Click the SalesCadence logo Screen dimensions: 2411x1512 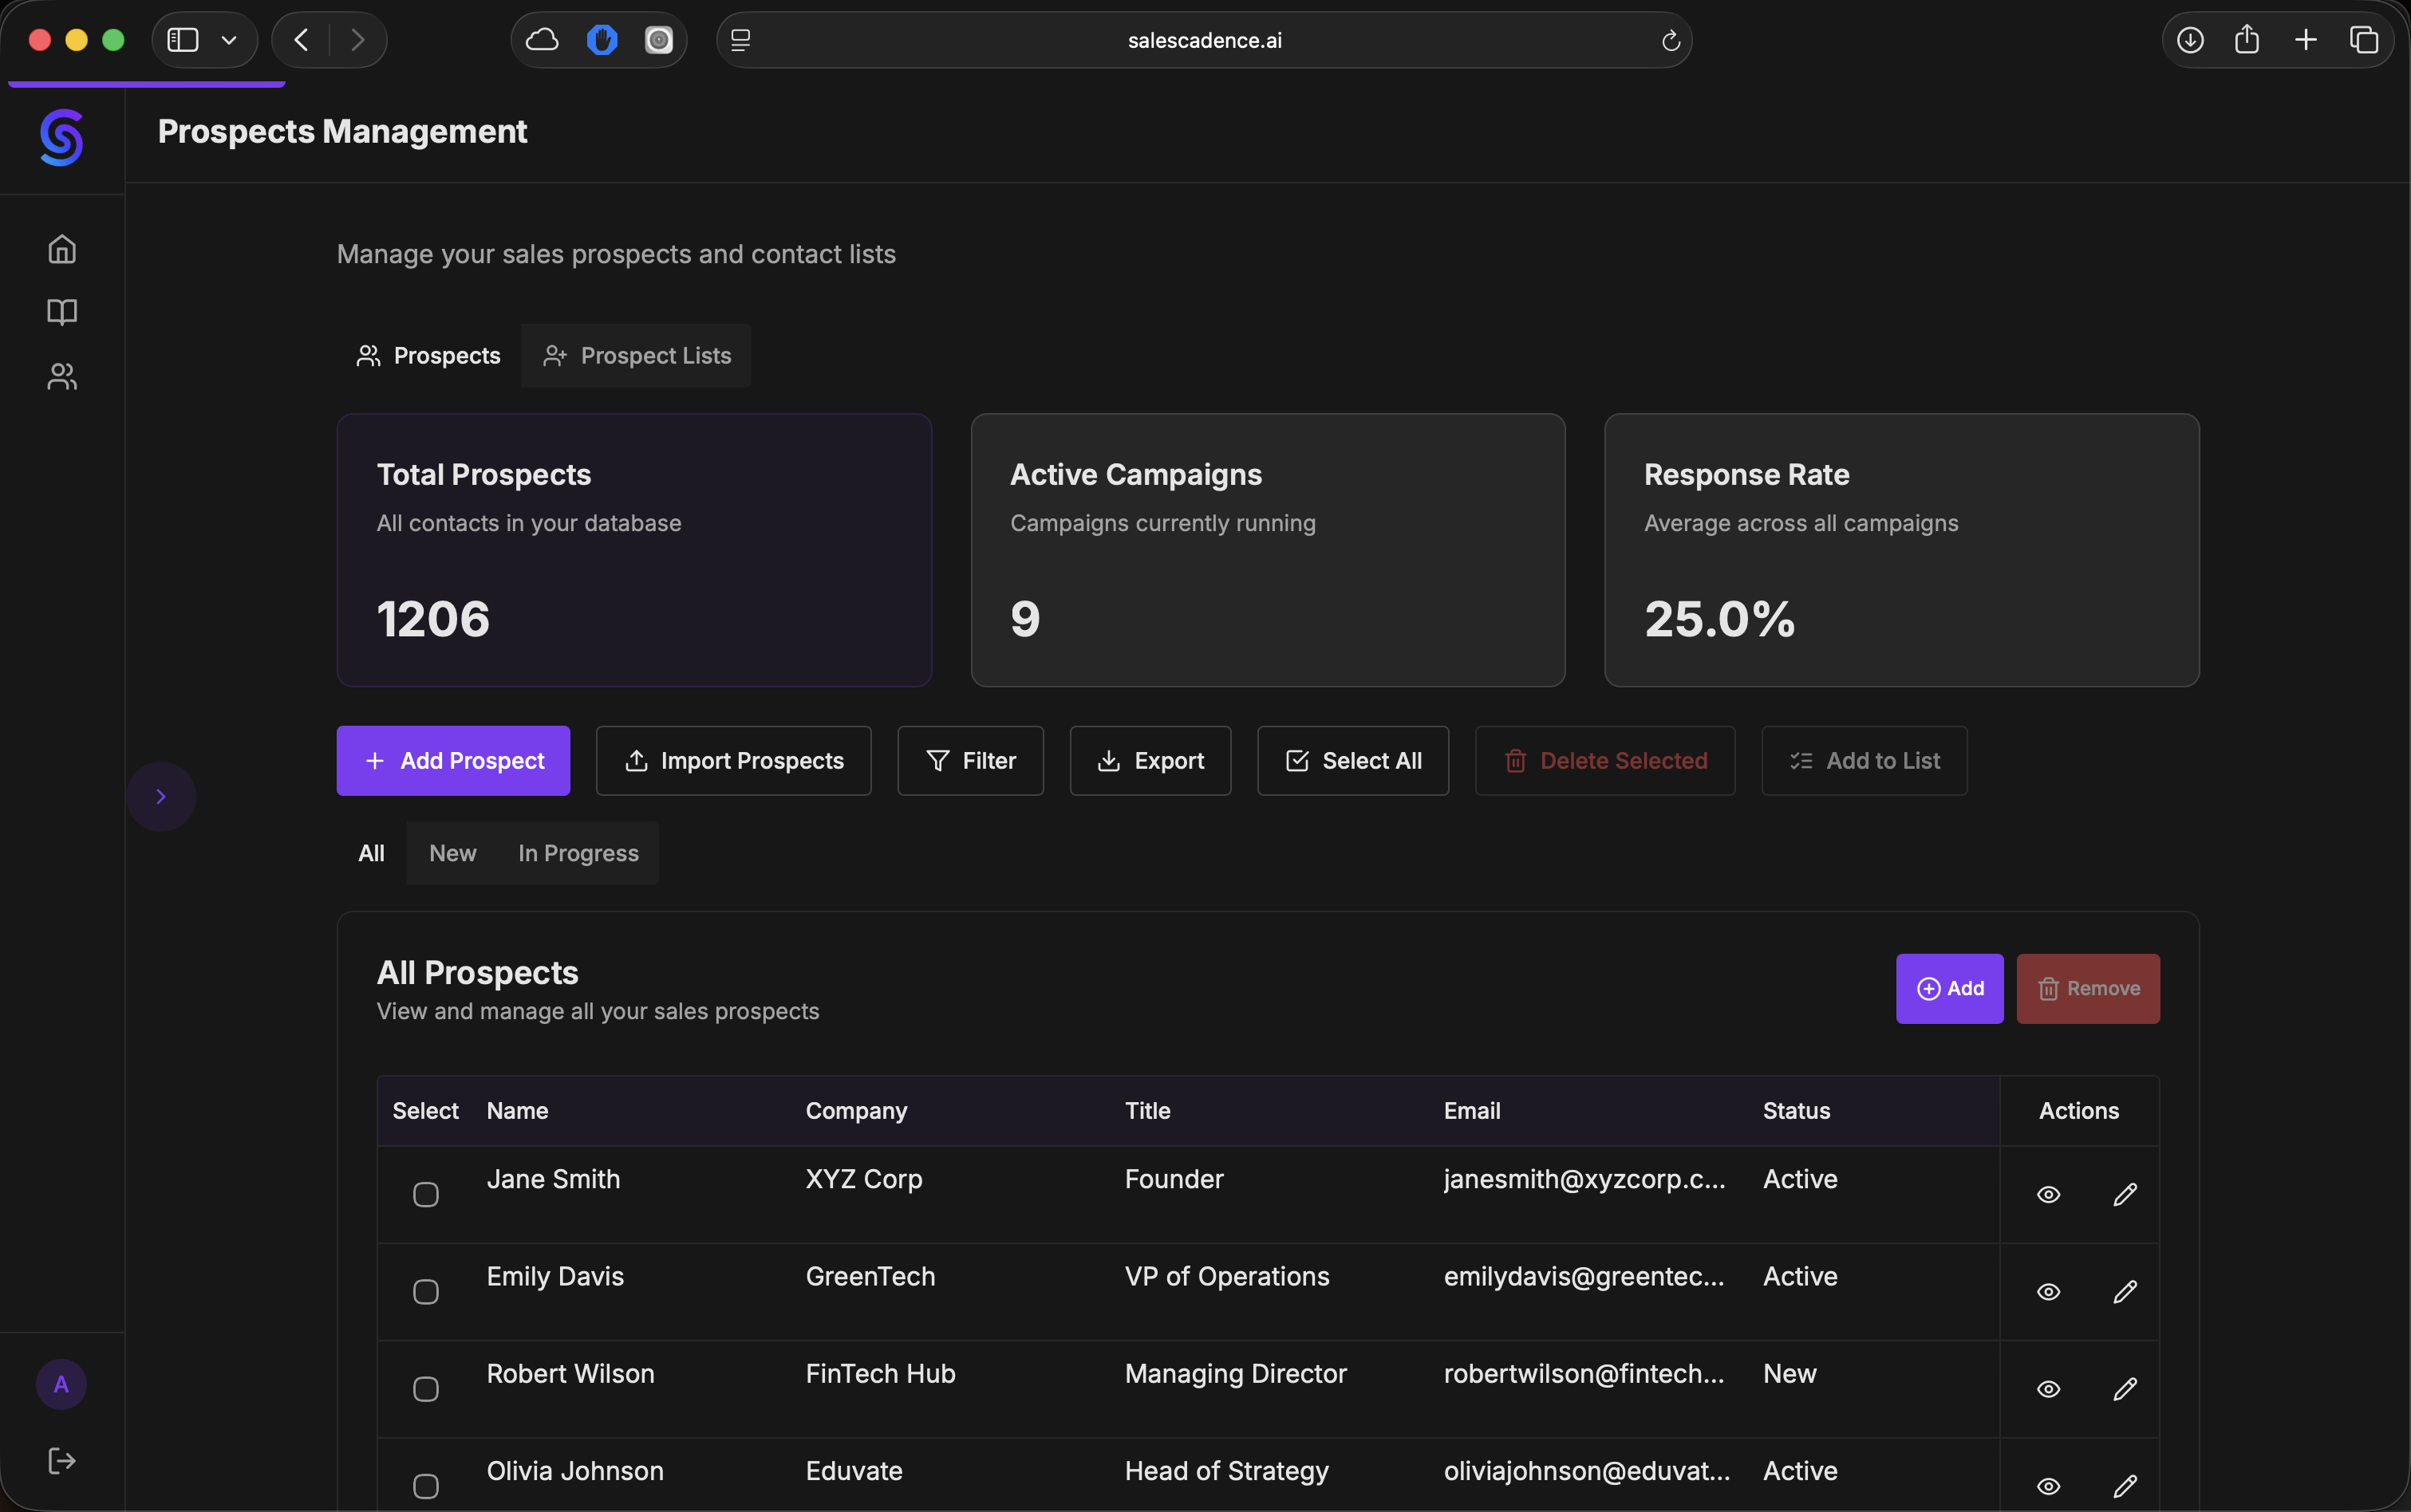click(x=61, y=138)
